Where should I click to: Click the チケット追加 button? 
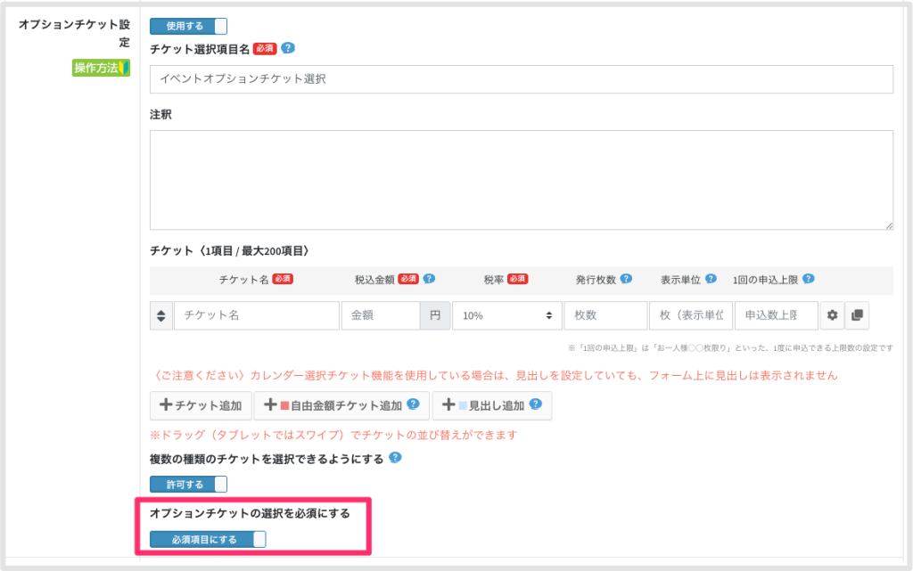click(201, 405)
